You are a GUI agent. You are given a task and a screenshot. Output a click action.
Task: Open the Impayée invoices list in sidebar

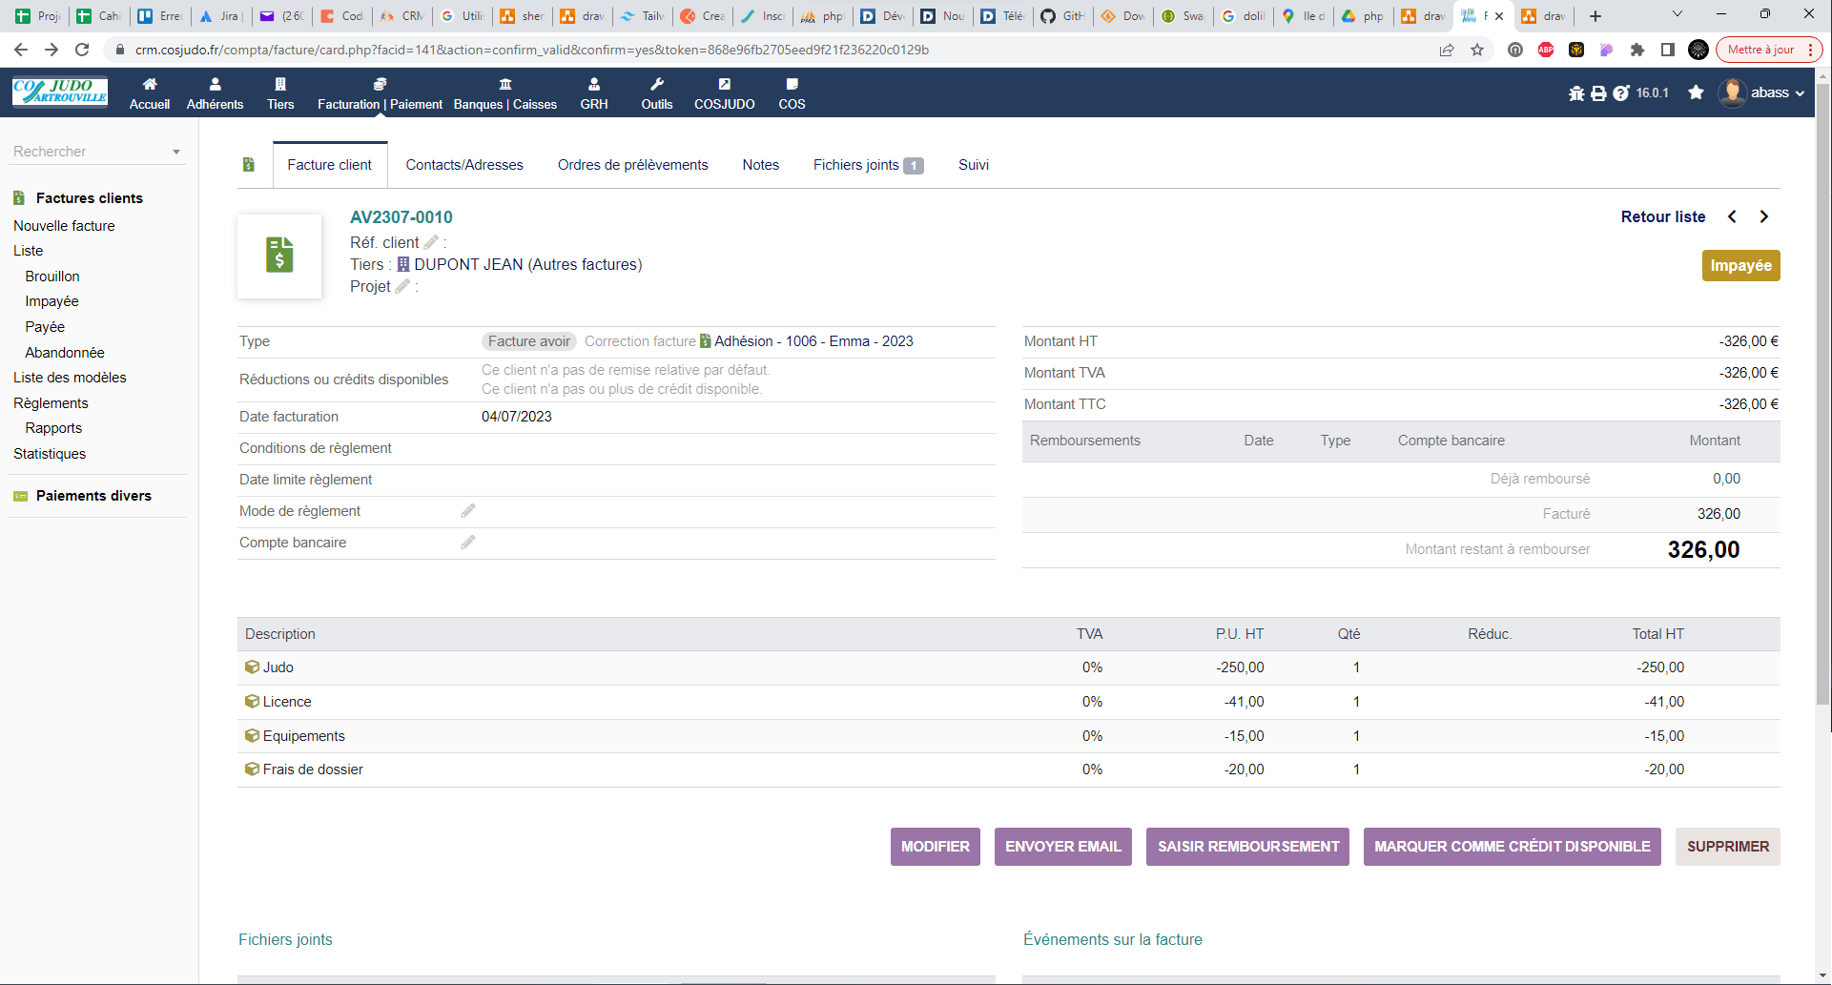(x=51, y=301)
